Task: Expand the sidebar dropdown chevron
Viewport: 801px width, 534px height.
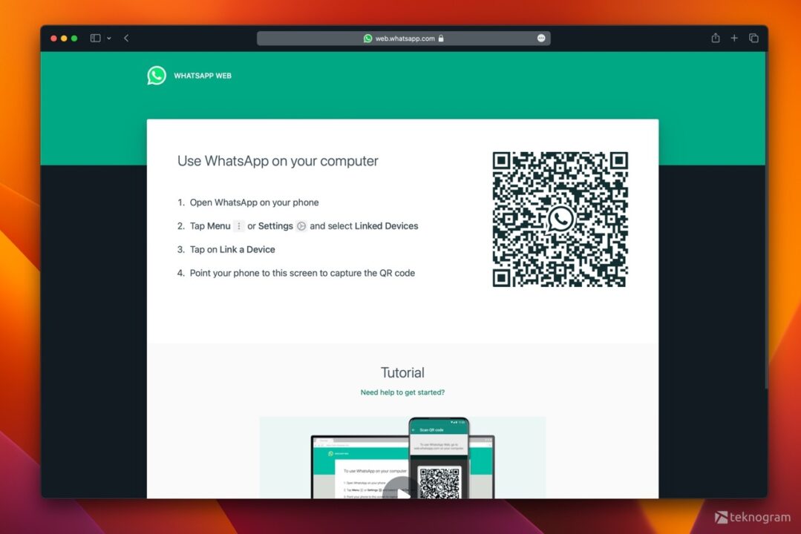Action: [109, 39]
